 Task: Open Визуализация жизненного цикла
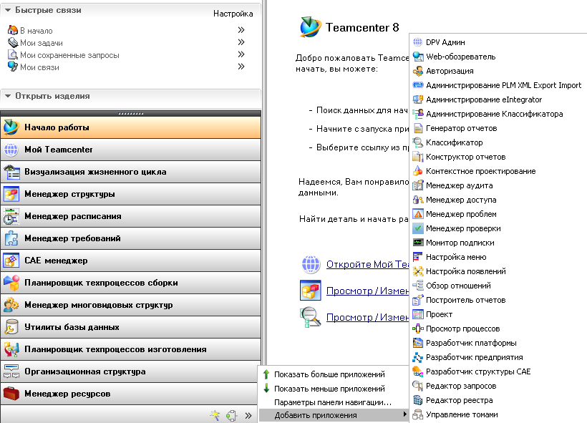[131, 172]
